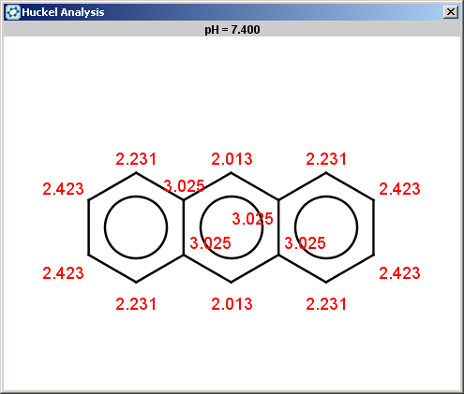
Task: Select the lower 2.423 value beside the left ring
Action: (63, 273)
